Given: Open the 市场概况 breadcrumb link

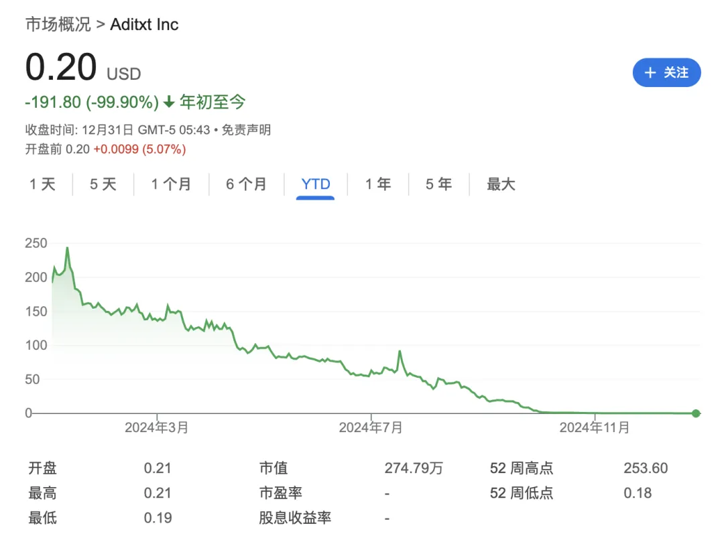Looking at the screenshot, I should pos(57,25).
